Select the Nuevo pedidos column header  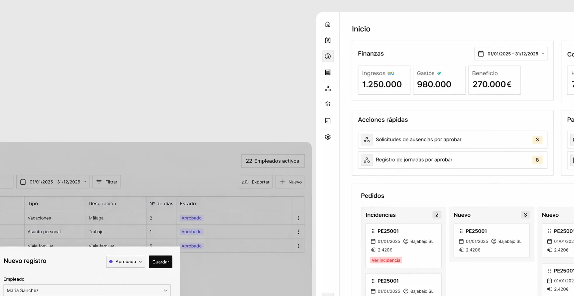click(462, 214)
